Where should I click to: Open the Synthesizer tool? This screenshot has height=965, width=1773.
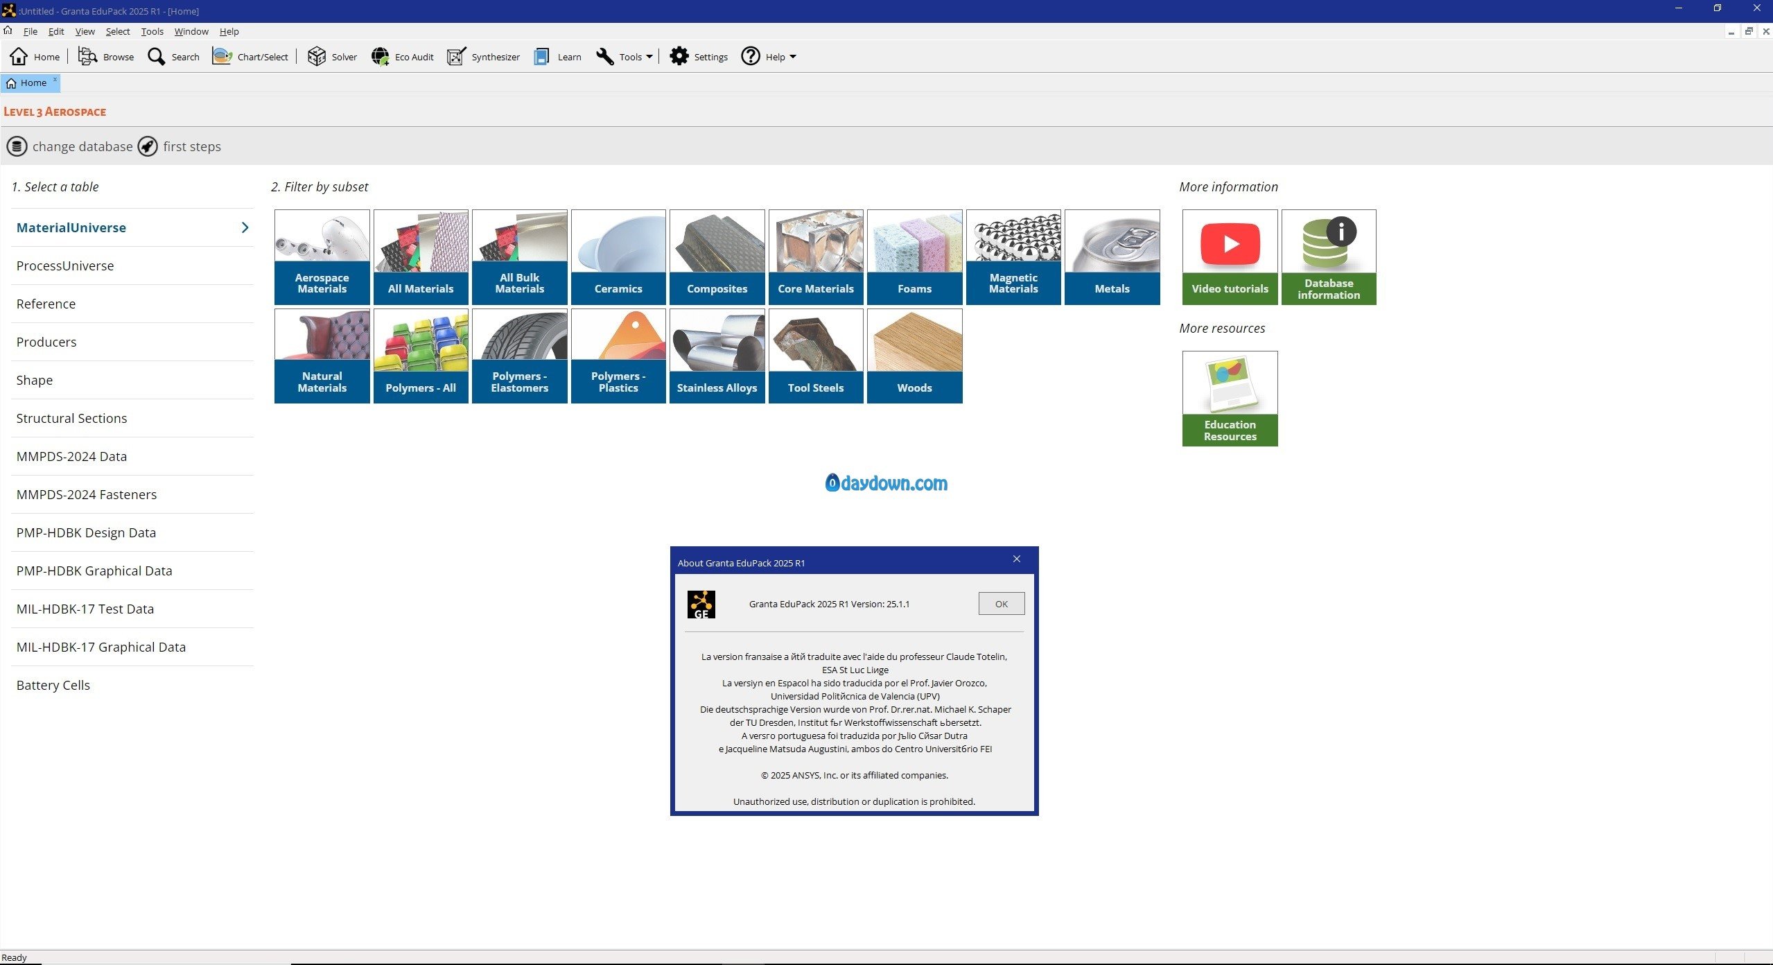pos(483,56)
